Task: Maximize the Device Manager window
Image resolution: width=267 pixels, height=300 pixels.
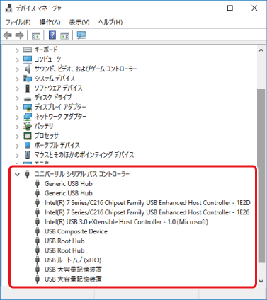Action: tap(230, 8)
